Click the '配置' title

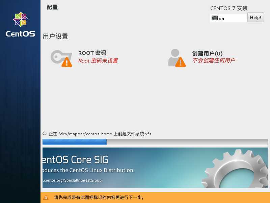(52, 7)
